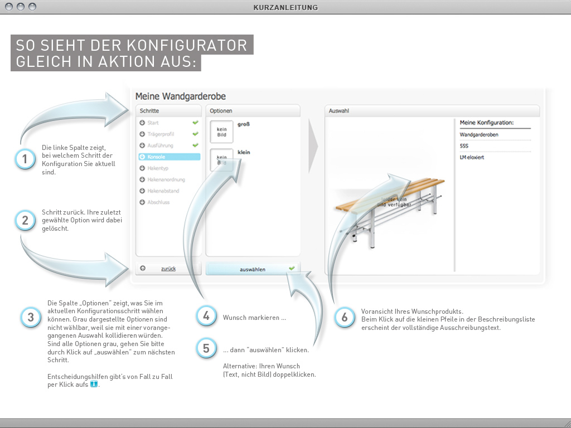571x428 pixels.
Task: Click the 'kein Bild' thumbnail for klein
Action: 222,160
